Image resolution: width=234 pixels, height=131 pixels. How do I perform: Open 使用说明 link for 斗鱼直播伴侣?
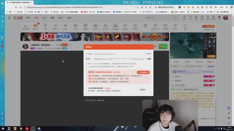click(117, 72)
